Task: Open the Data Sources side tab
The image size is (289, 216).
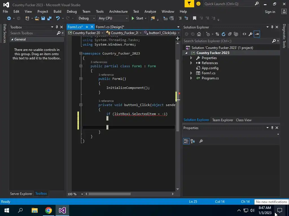Action: pos(5,33)
